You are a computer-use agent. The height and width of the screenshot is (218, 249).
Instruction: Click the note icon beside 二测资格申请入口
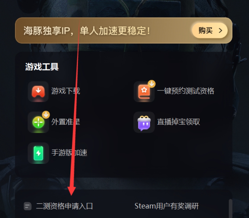coord(28,206)
